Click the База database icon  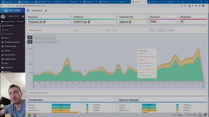coord(2,63)
